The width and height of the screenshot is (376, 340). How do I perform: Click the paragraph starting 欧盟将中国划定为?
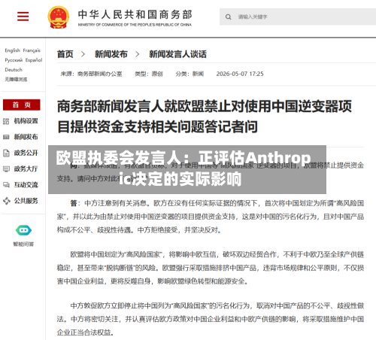tap(211, 268)
